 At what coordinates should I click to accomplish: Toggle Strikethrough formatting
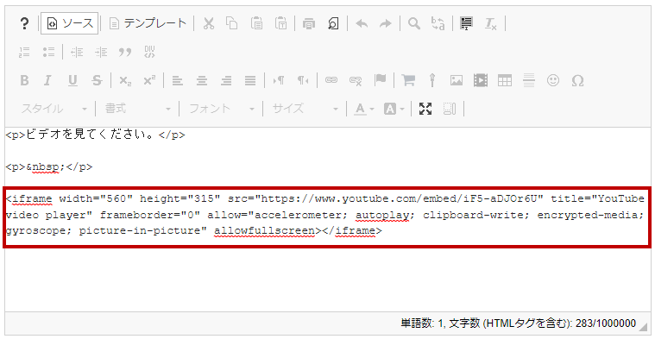[x=97, y=80]
